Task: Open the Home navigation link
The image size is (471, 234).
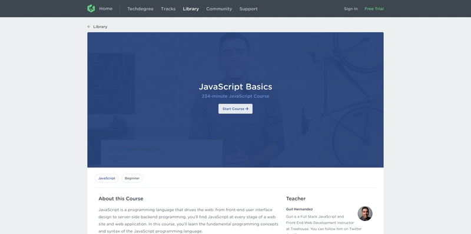Action: click(106, 9)
